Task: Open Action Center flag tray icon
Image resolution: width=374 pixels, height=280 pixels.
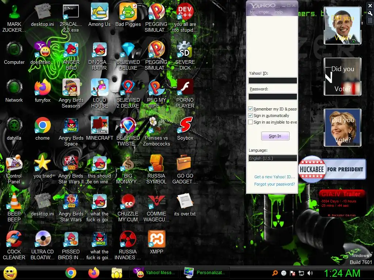Action: (x=293, y=273)
